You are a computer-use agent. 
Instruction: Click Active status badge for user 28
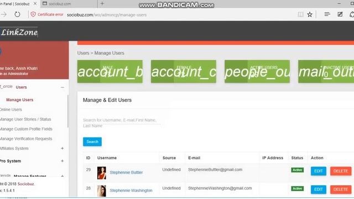(x=298, y=188)
